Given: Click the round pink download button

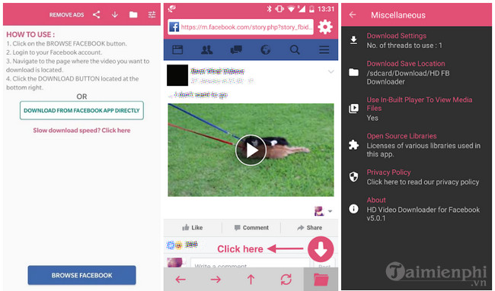Looking at the screenshot, I should 321,249.
